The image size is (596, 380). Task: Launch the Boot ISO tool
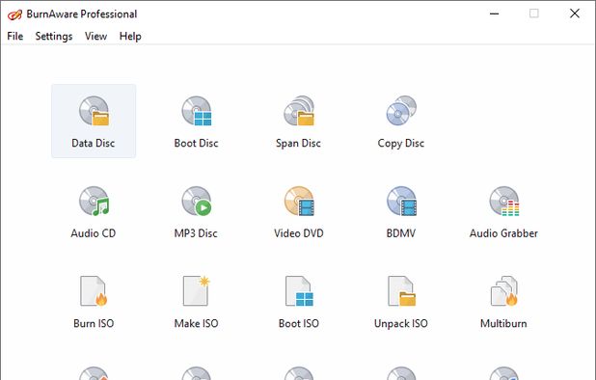[x=299, y=302]
